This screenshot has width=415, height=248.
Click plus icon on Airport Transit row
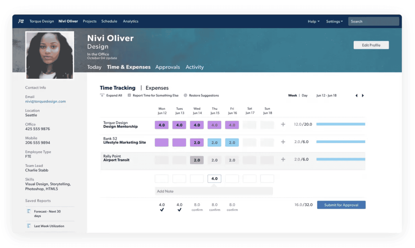click(283, 159)
